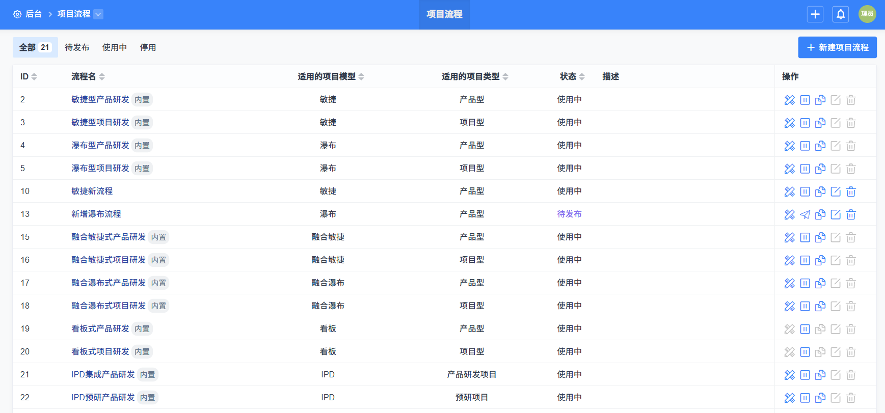The width and height of the screenshot is (885, 413).
Task: Click the pause icon for 瀑布型产品研发
Action: tap(804, 146)
